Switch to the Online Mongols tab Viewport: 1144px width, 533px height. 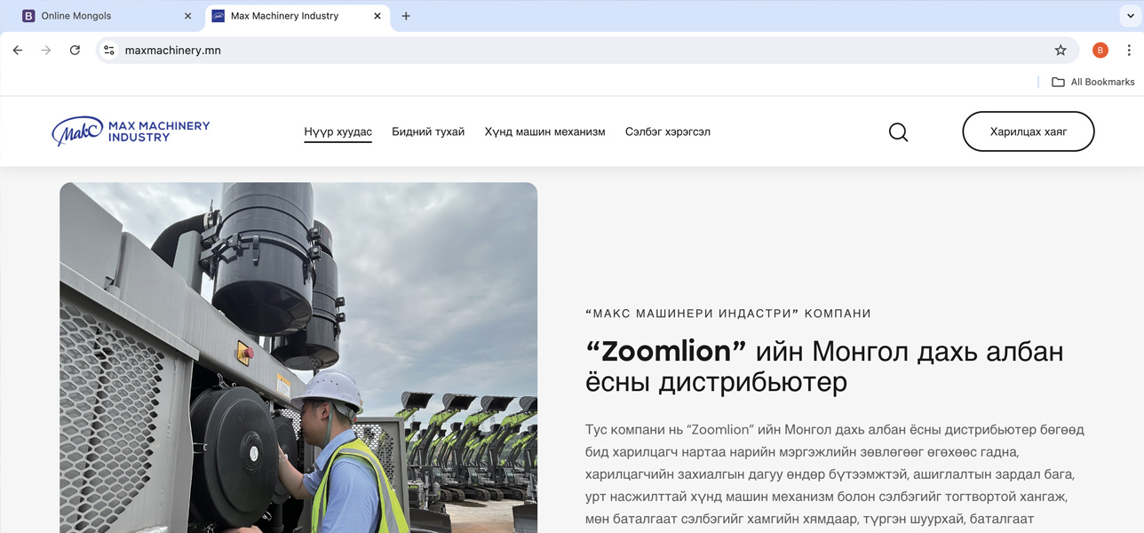pos(107,16)
